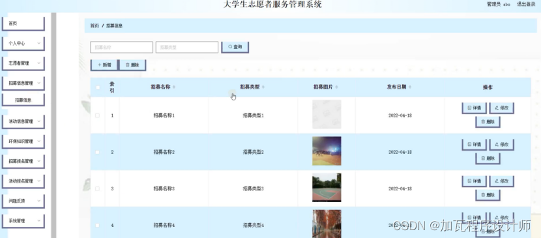Click 删除 for row 招募名称1

tap(488, 122)
